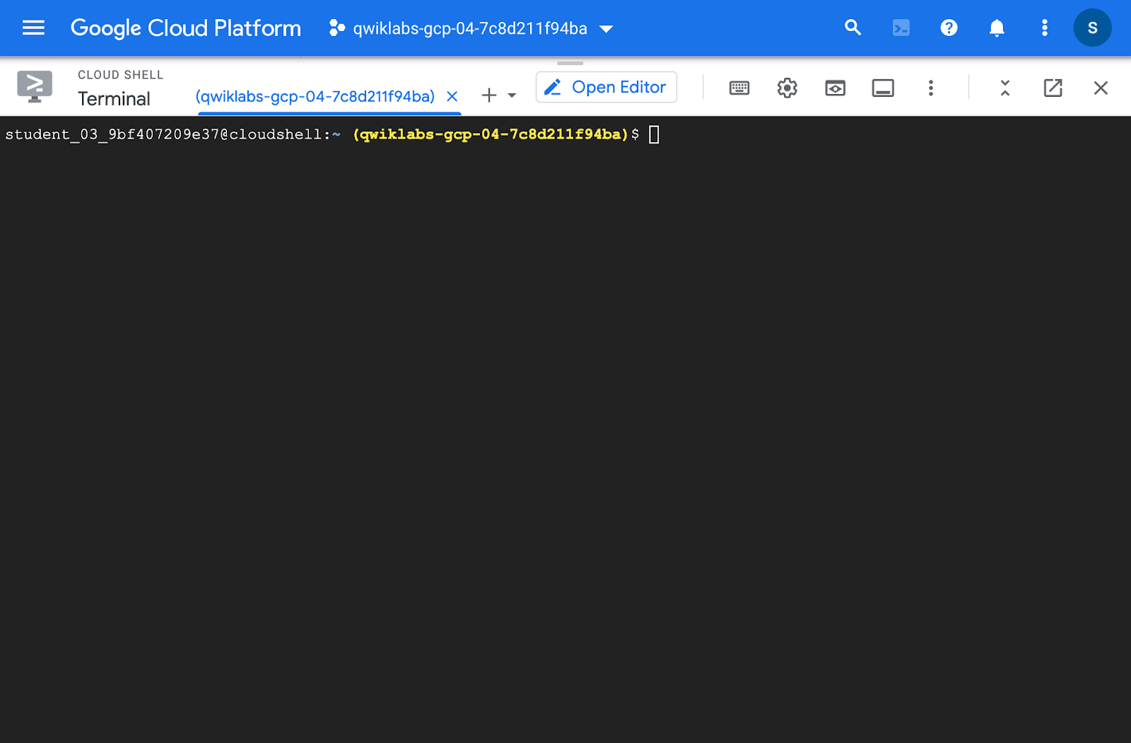1131x743 pixels.
Task: Open the notifications bell
Action: click(x=997, y=28)
